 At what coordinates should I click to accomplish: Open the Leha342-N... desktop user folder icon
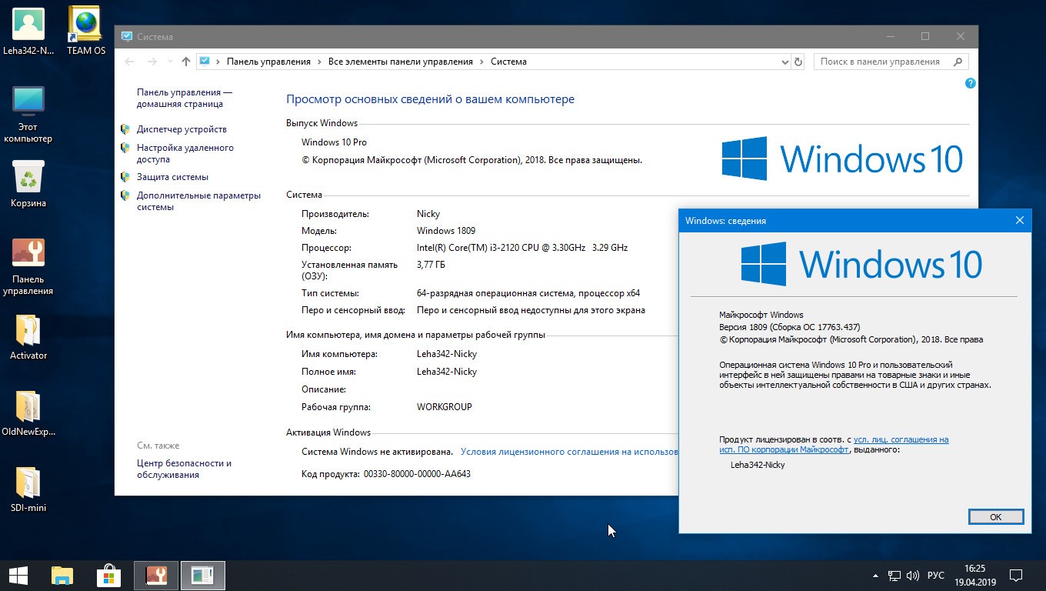[28, 31]
